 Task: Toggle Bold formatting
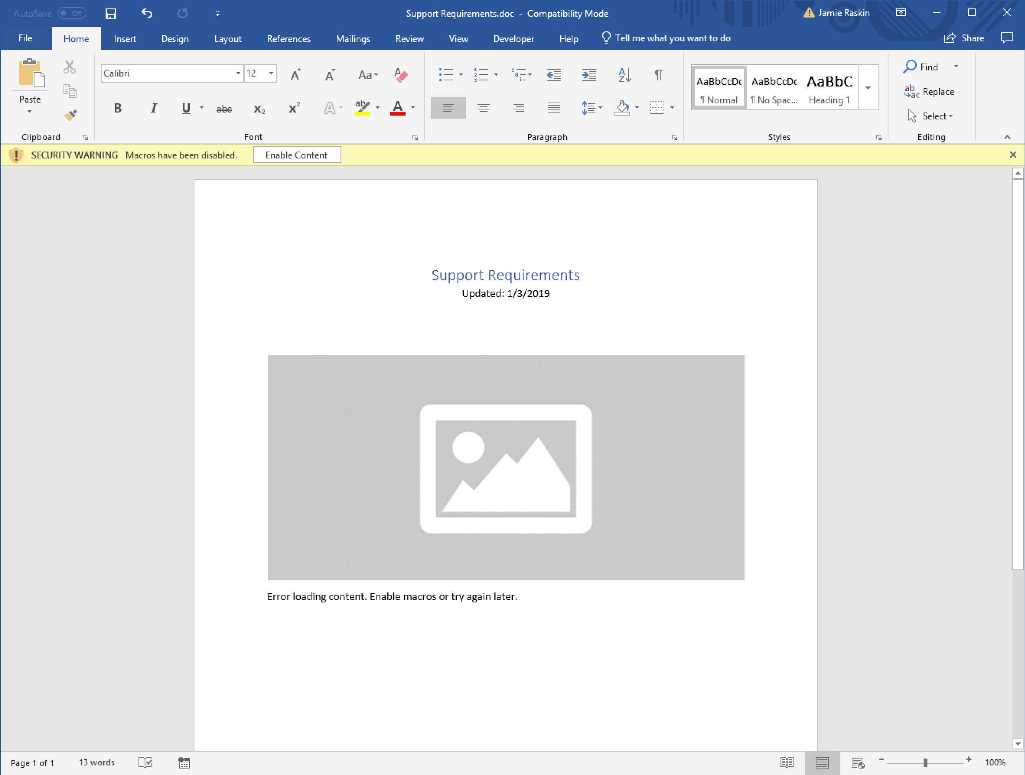(118, 108)
